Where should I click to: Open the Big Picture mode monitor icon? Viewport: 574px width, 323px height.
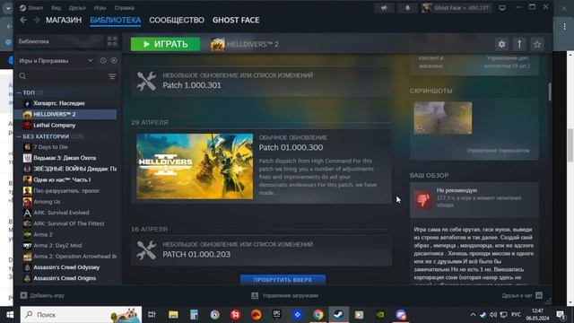(502, 8)
